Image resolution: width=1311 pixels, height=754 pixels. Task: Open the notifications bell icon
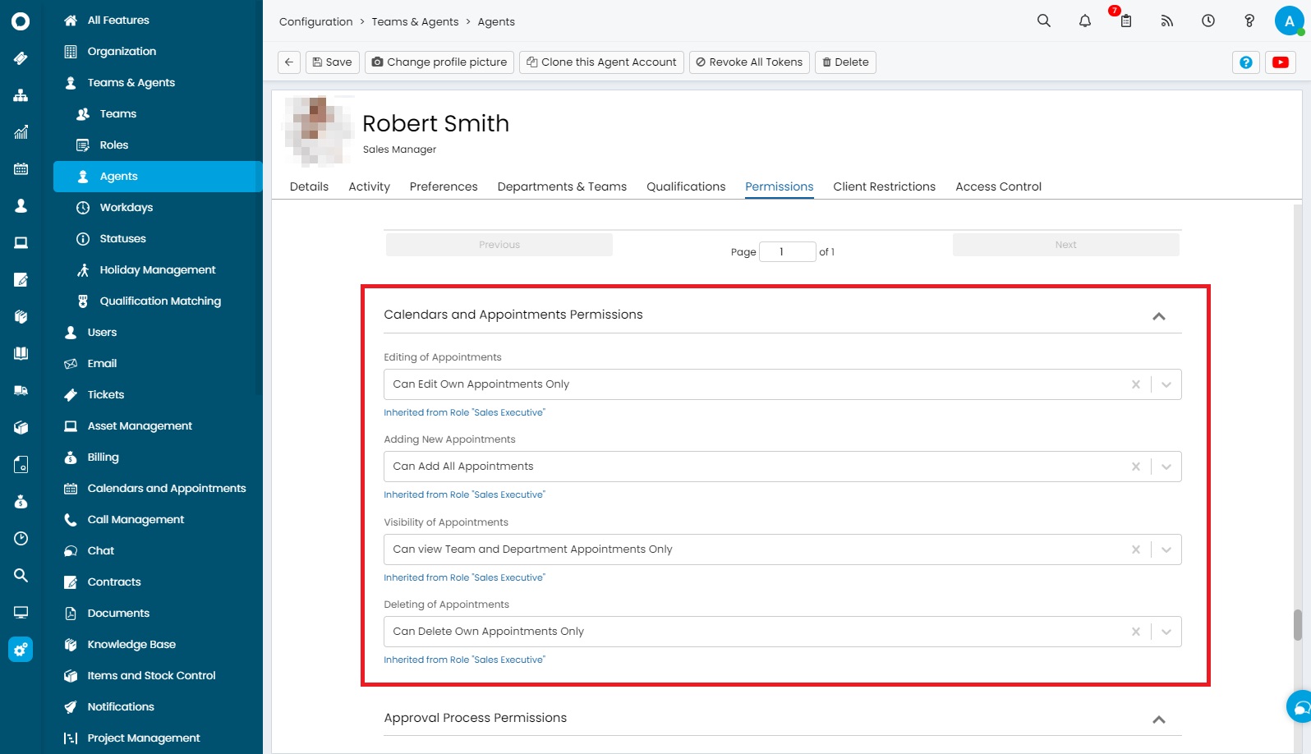tap(1084, 21)
